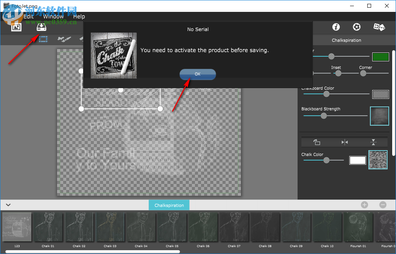
Task: Select the Chalk 04 preset
Action: click(x=141, y=227)
